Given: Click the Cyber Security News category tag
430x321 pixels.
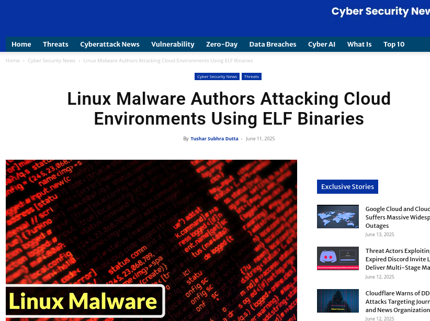Looking at the screenshot, I should click(x=217, y=76).
